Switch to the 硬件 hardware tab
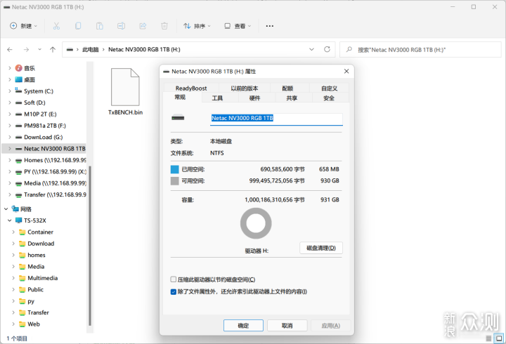 click(x=254, y=98)
